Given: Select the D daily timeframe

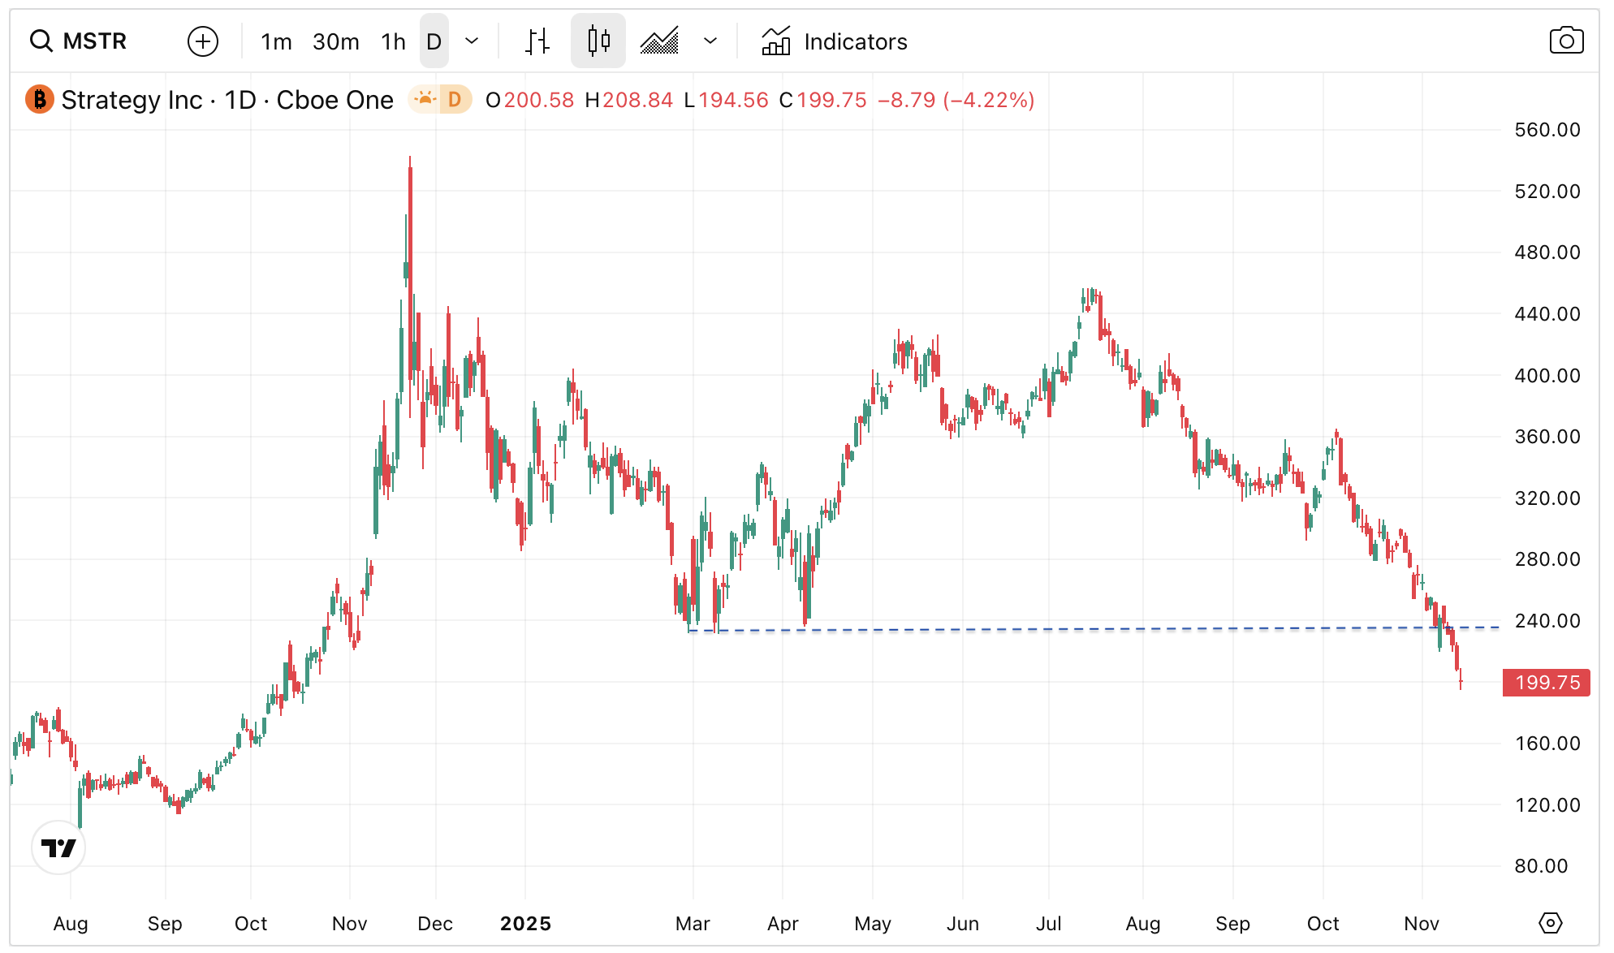Looking at the screenshot, I should click(434, 41).
